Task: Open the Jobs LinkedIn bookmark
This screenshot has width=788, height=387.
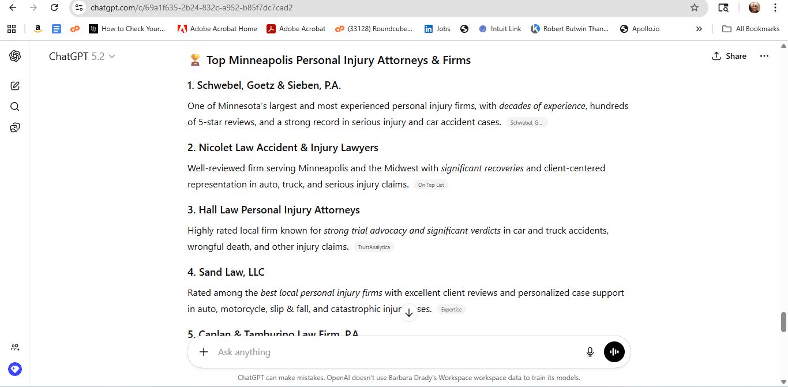Action: click(x=437, y=29)
